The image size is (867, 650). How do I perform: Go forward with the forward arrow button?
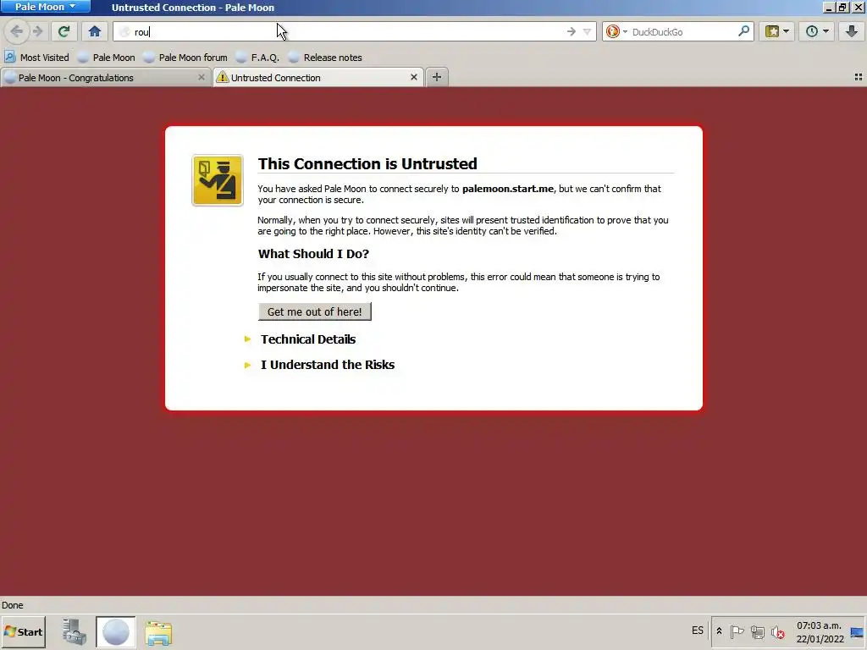coord(37,31)
